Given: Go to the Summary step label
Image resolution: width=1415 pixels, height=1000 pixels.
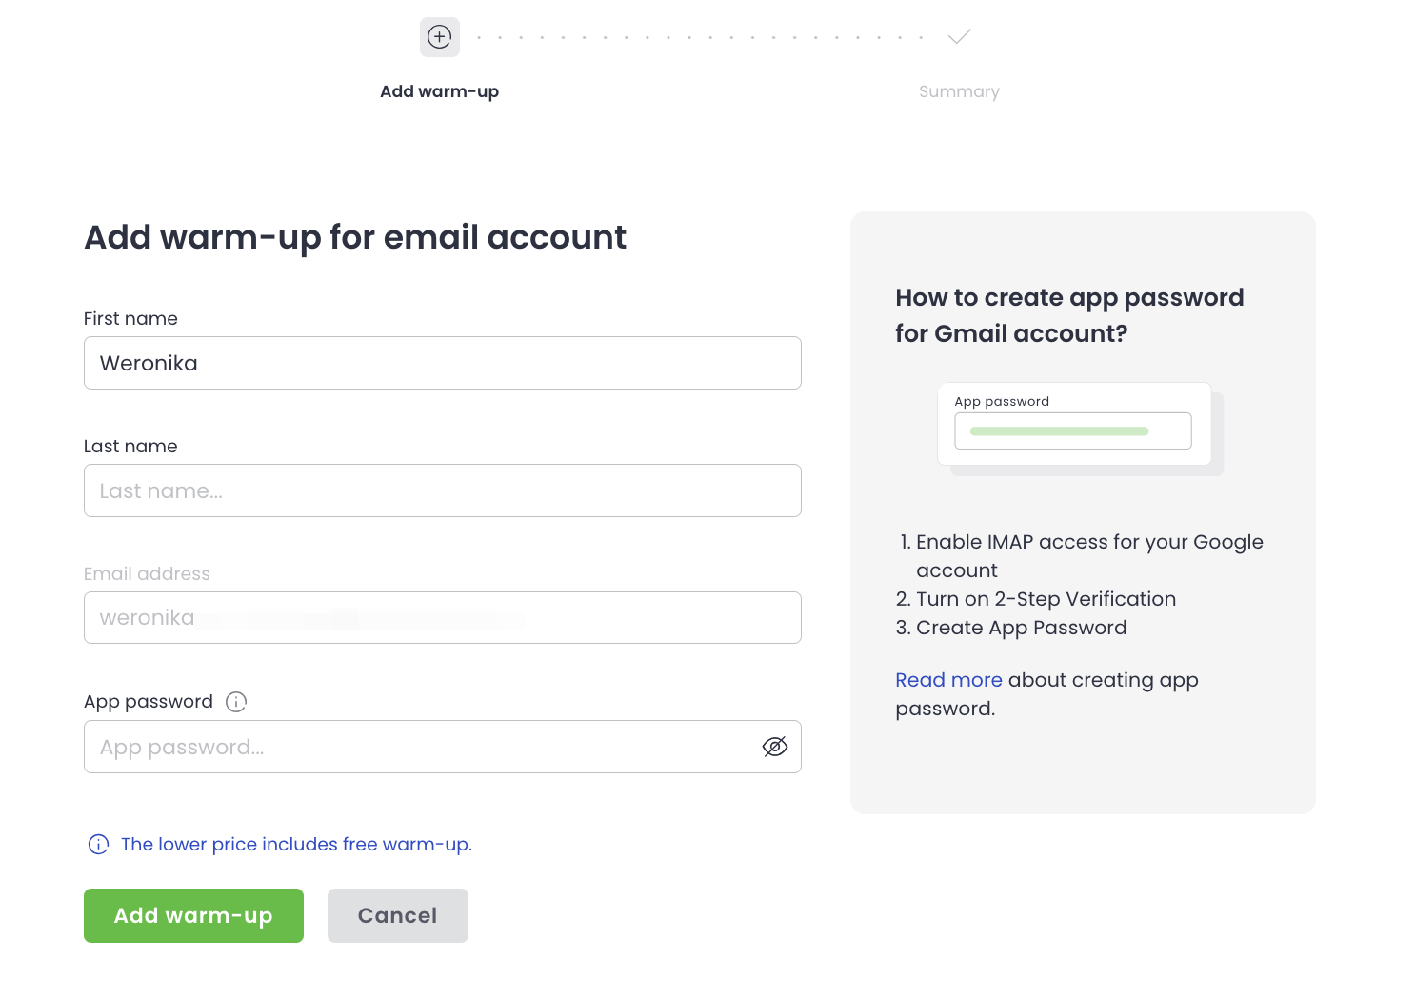Looking at the screenshot, I should [959, 91].
